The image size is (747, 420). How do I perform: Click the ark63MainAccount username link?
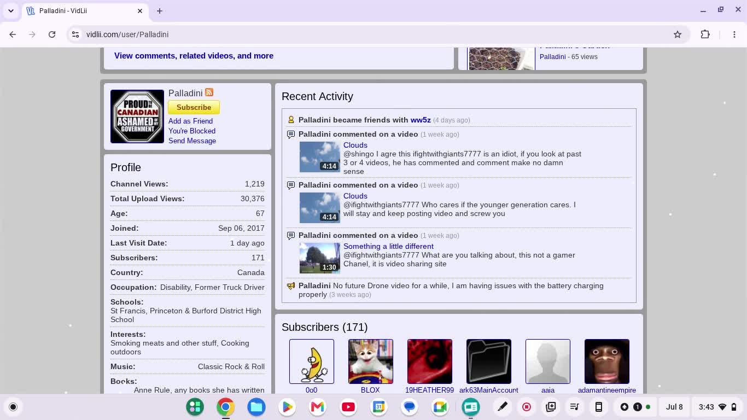coord(488,390)
